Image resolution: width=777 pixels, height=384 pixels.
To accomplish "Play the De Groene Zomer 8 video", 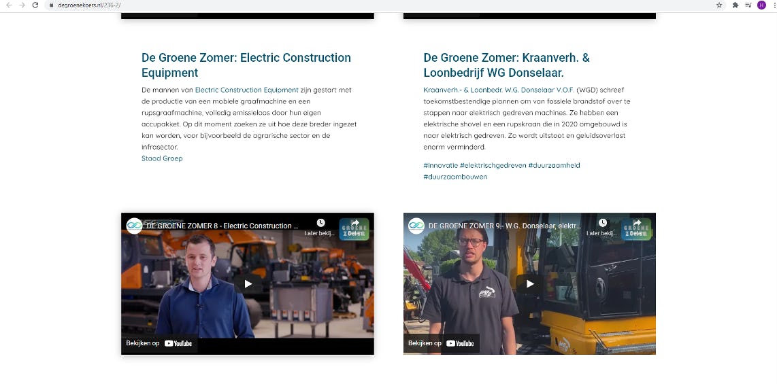I will (x=248, y=283).
